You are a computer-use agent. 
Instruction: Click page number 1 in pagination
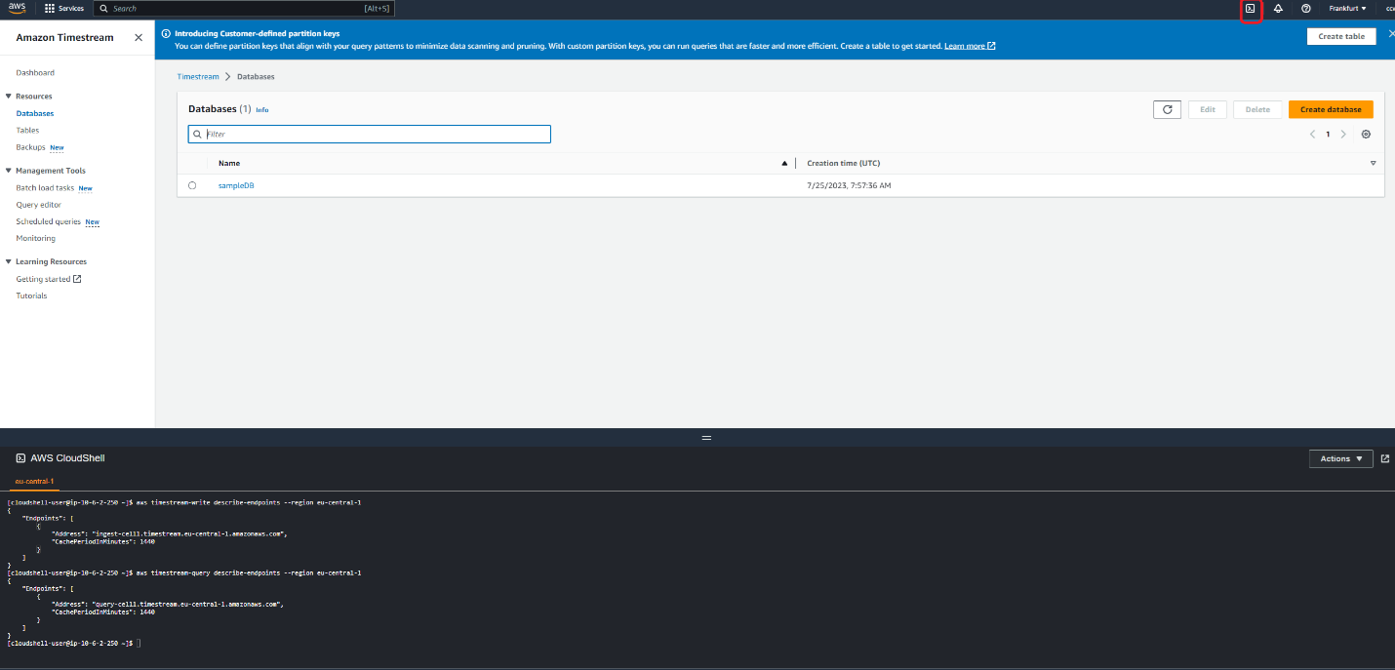click(x=1328, y=134)
